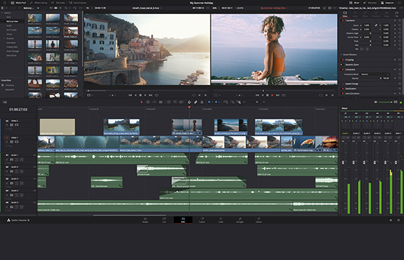The width and height of the screenshot is (404, 260).
Task: Toggle loop playback in source viewer
Action: (x=157, y=95)
